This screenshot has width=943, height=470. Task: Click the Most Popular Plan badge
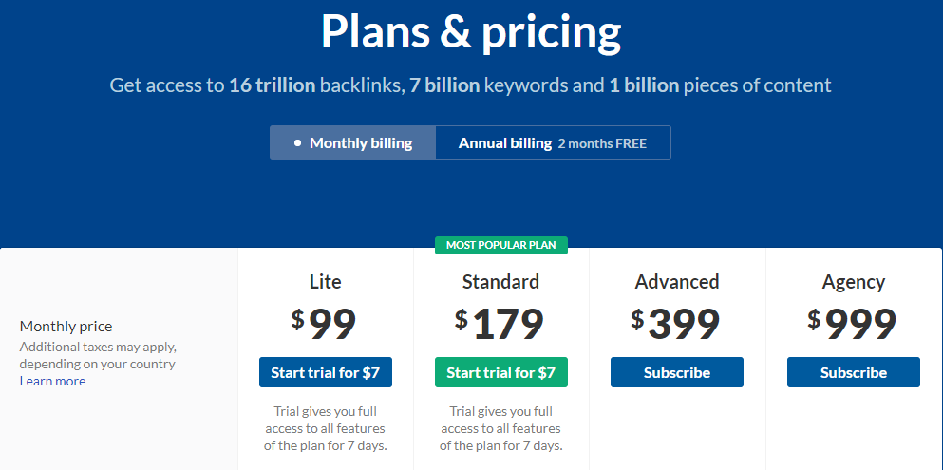tap(501, 245)
